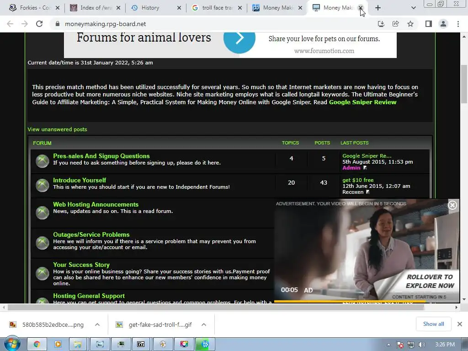The height and width of the screenshot is (351, 468).
Task: Click the scroll-down arrow of the page
Action: coord(464,299)
